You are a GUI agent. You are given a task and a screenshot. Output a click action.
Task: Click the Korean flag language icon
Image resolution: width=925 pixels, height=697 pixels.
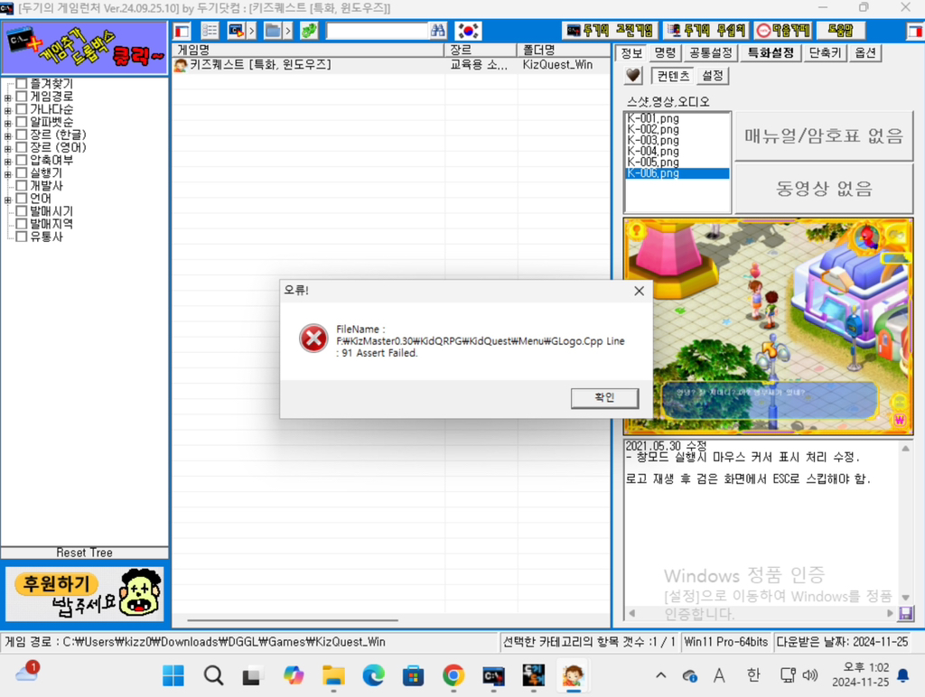468,31
